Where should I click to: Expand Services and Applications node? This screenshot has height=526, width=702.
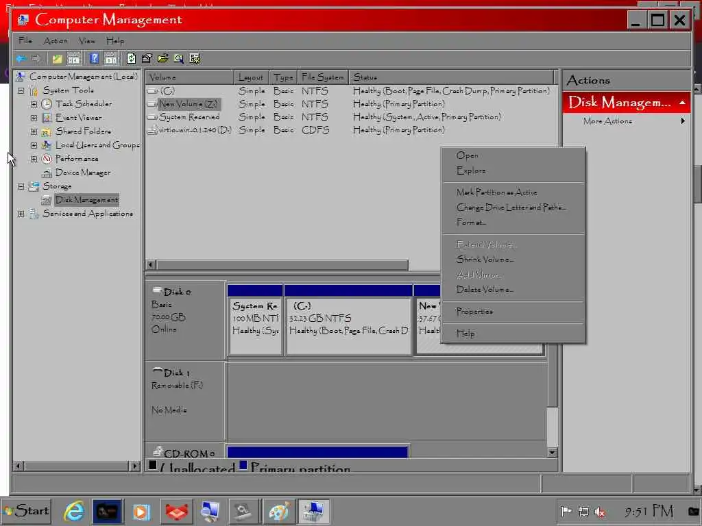(21, 214)
